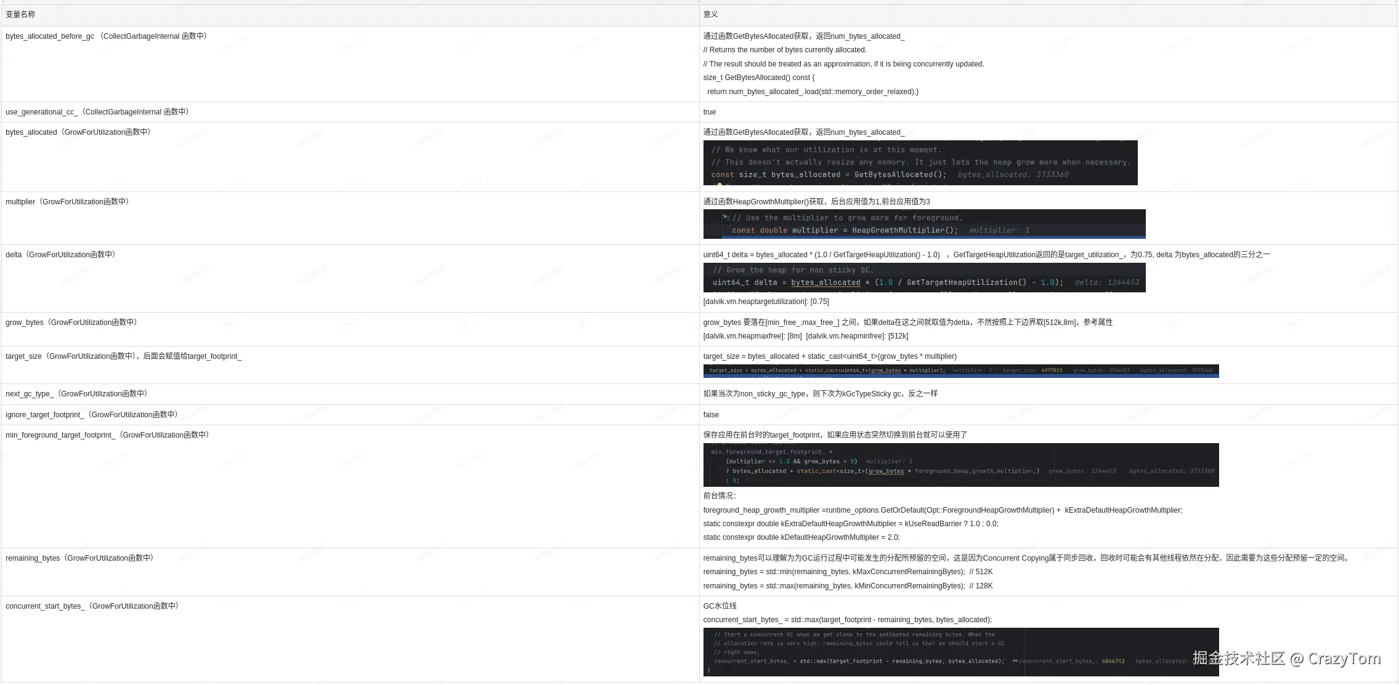Open the bytes_allocated GetBytesAllocated code screenshot
Viewport: 1399px width, 685px height.
(920, 163)
